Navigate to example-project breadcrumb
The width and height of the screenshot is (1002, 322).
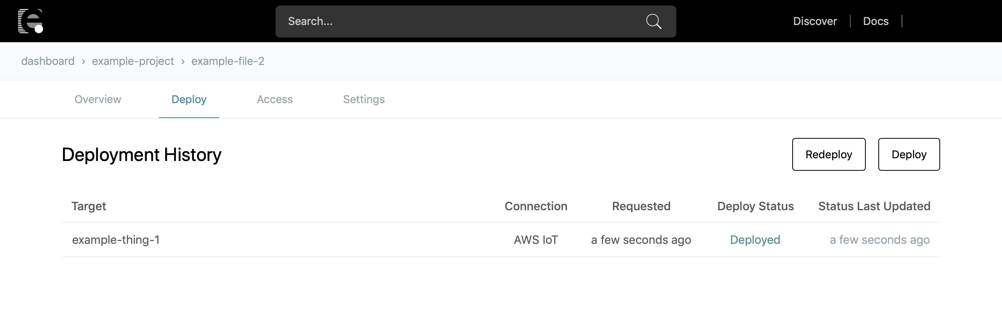point(133,61)
